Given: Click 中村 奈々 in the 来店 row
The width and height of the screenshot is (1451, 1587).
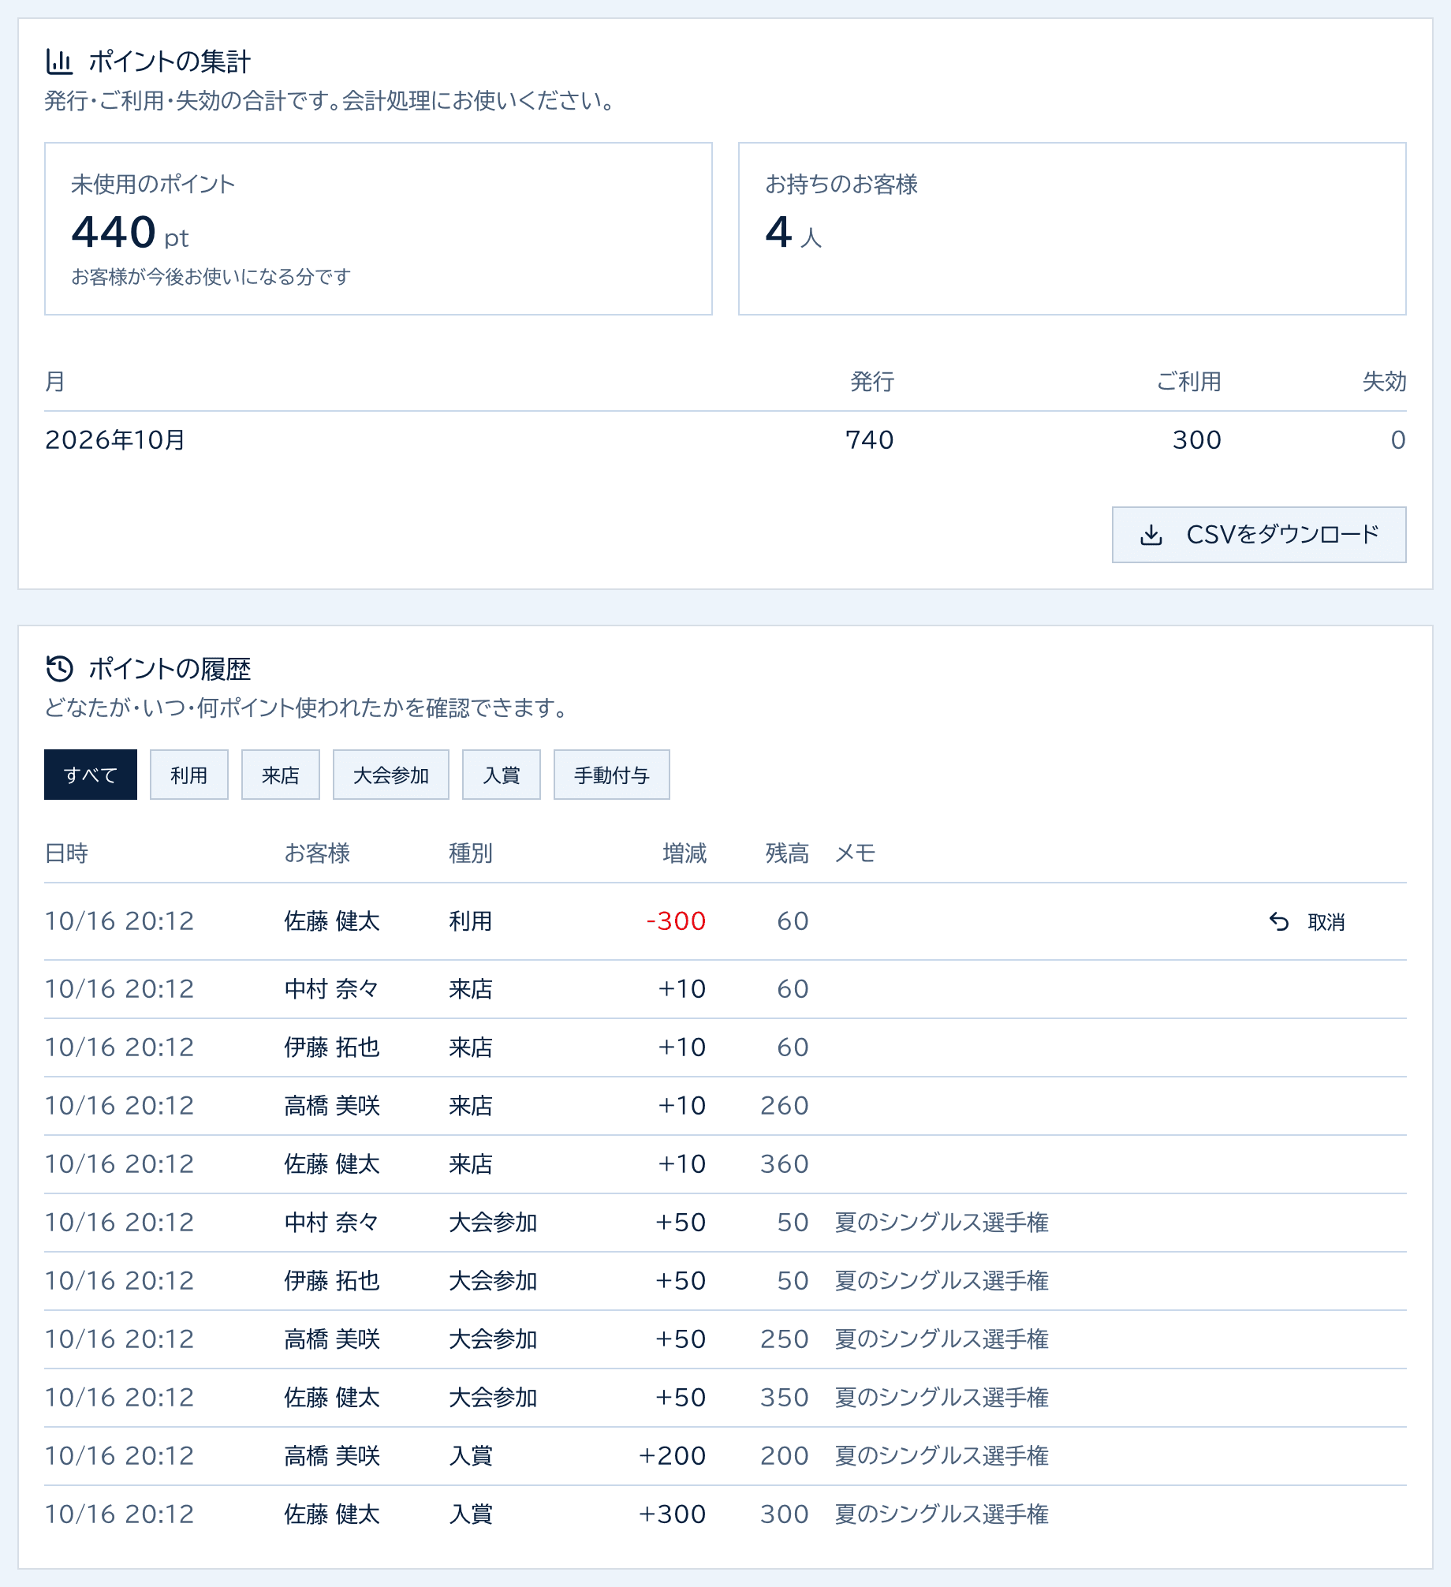Looking at the screenshot, I should coord(332,989).
